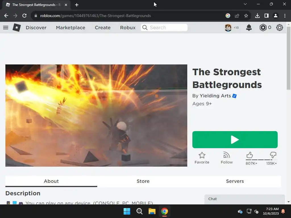Click the Description heading
Image resolution: width=291 pixels, height=218 pixels.
click(23, 193)
